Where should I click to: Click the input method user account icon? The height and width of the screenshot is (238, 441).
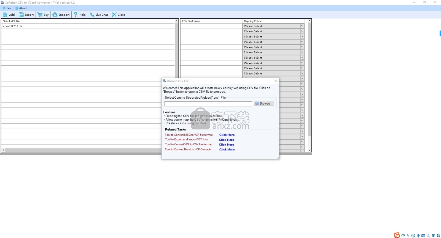[429, 236]
